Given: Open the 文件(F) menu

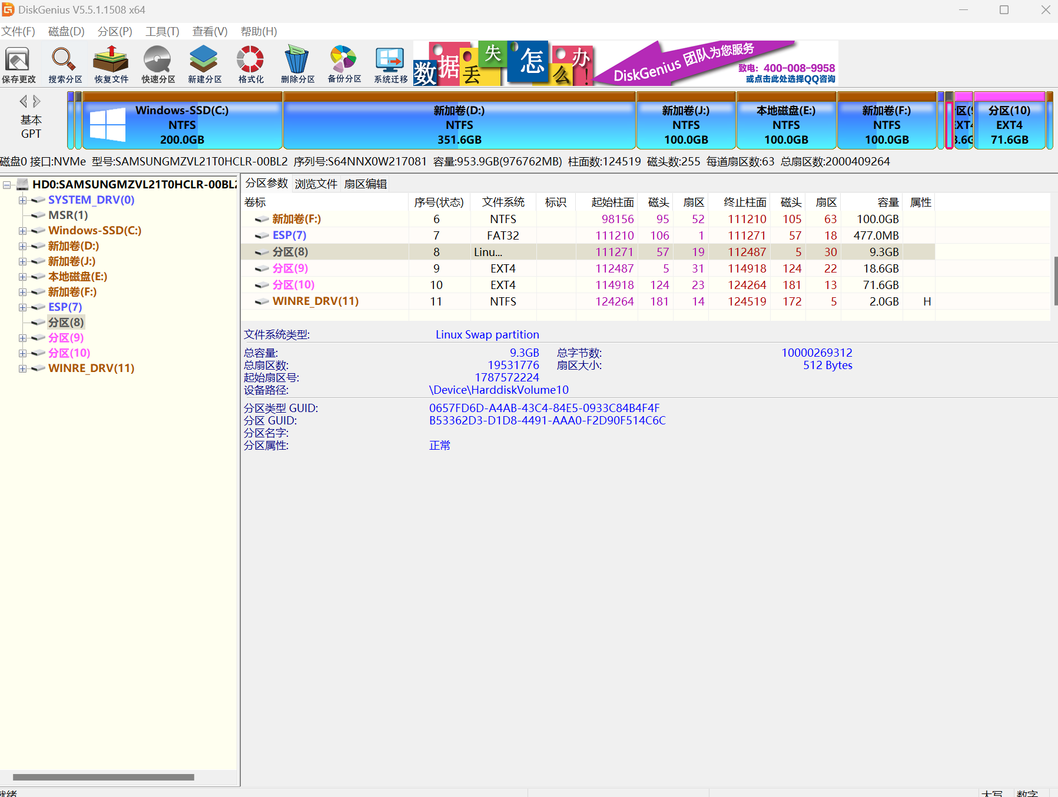Looking at the screenshot, I should [x=18, y=31].
